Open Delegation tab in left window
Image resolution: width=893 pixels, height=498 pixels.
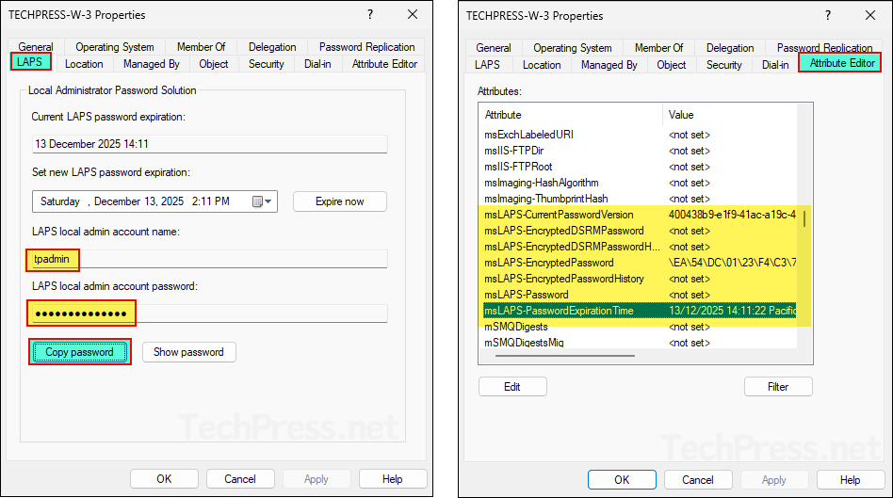tap(272, 47)
